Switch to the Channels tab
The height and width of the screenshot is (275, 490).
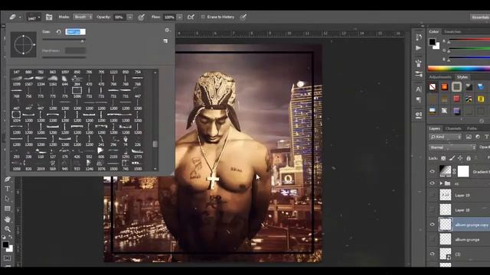453,128
